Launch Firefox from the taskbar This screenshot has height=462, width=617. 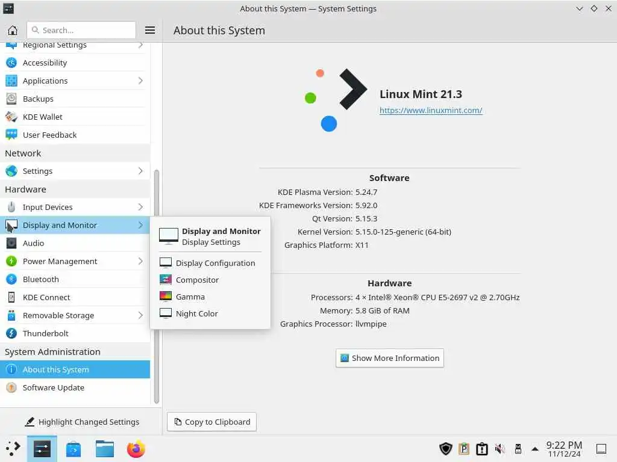click(136, 449)
